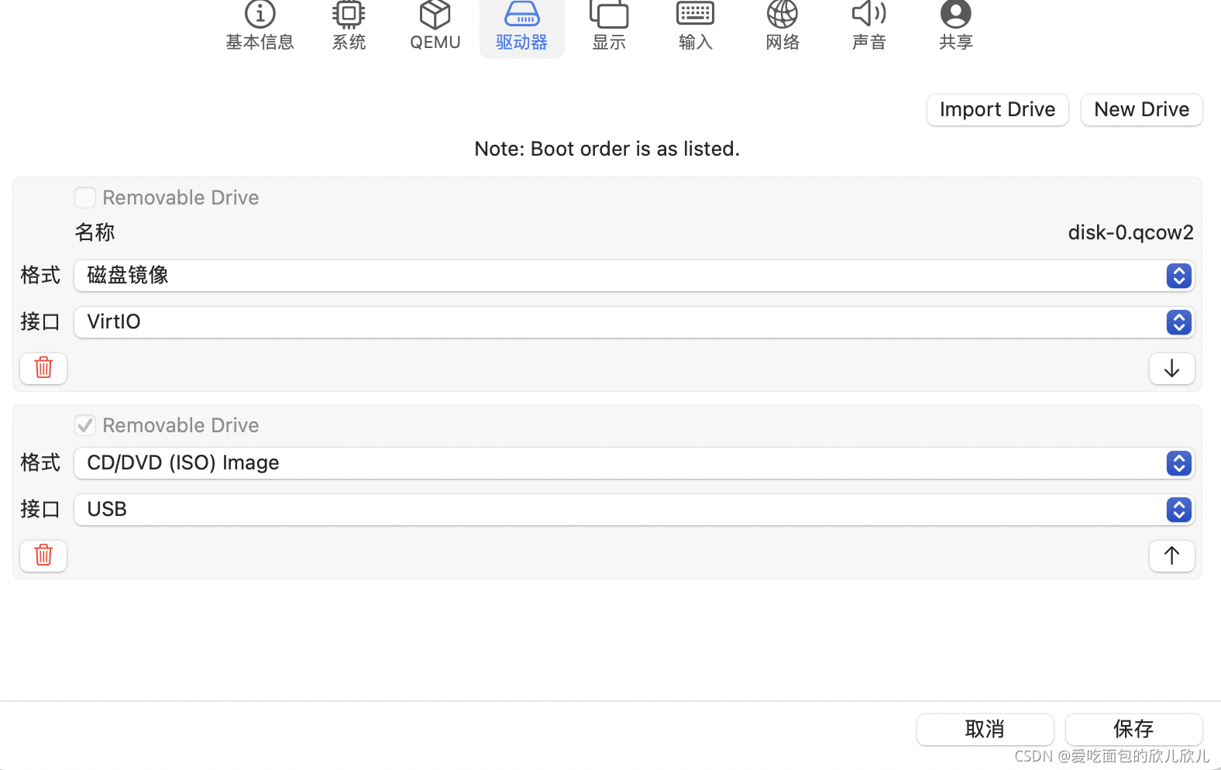Open the 声音 tab

(869, 26)
